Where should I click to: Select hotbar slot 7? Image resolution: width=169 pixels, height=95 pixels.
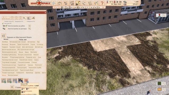tap(86, 7)
